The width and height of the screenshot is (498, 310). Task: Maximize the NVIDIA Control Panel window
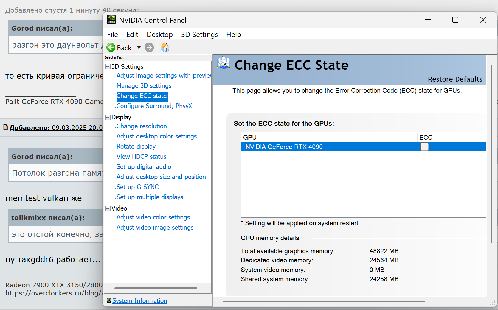pos(455,20)
